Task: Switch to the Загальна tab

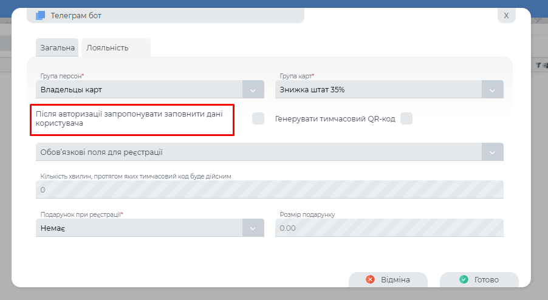Action: [x=58, y=48]
